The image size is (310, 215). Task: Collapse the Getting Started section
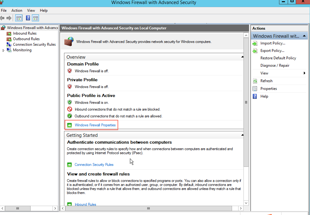[242, 135]
